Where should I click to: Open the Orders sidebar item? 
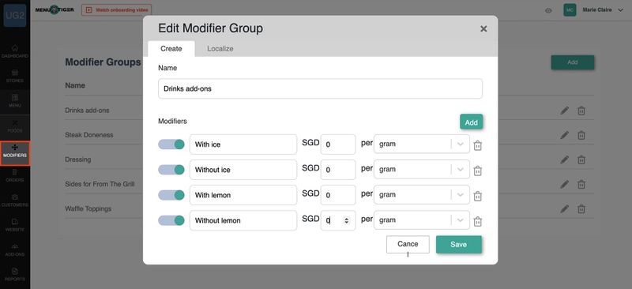pos(15,175)
